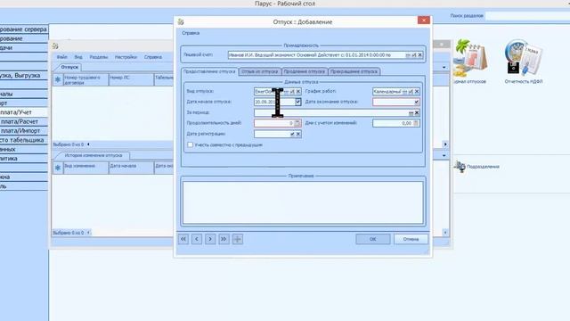This screenshot has height=321, width=570.
Task: Open the Подразделения shortcut icon
Action: tap(460, 167)
